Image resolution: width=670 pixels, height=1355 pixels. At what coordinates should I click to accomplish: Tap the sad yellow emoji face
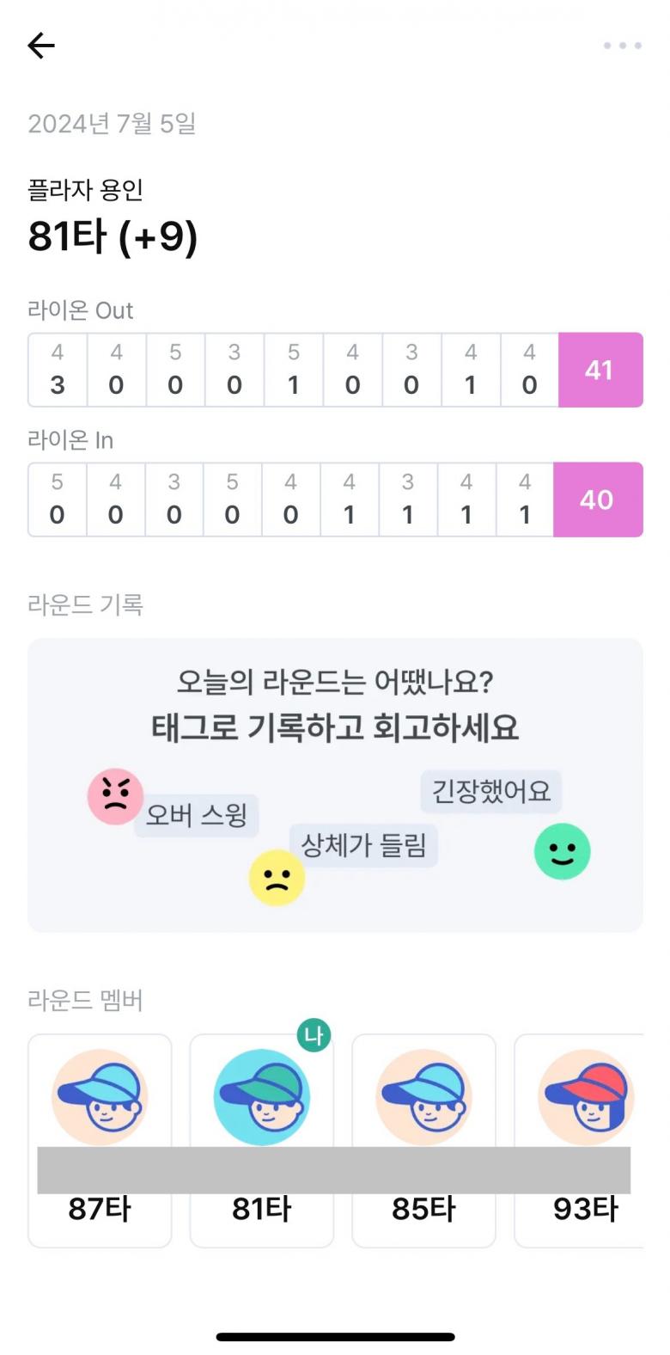(277, 878)
